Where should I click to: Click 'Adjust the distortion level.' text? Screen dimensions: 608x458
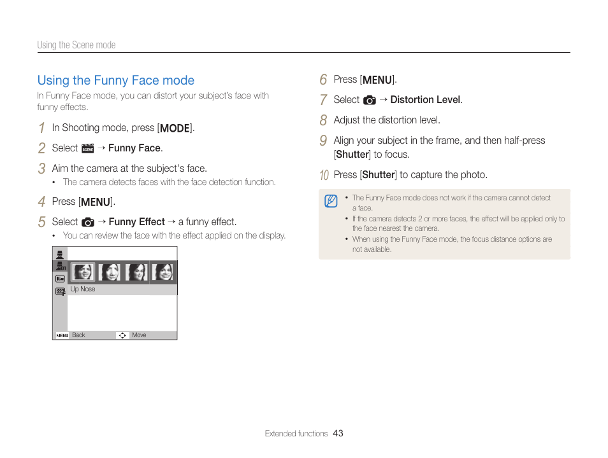pyautogui.click(x=387, y=120)
